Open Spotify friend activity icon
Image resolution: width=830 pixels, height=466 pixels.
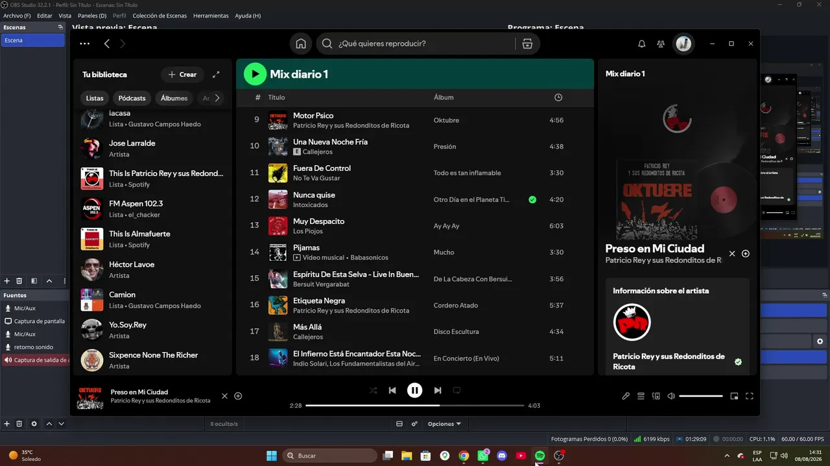[661, 43]
